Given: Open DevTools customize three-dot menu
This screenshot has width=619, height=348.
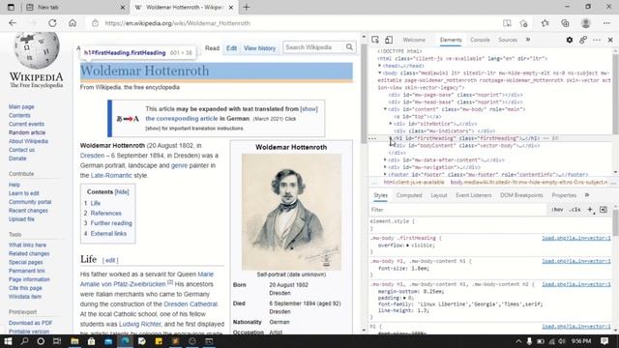Looking at the screenshot, I should [597, 40].
